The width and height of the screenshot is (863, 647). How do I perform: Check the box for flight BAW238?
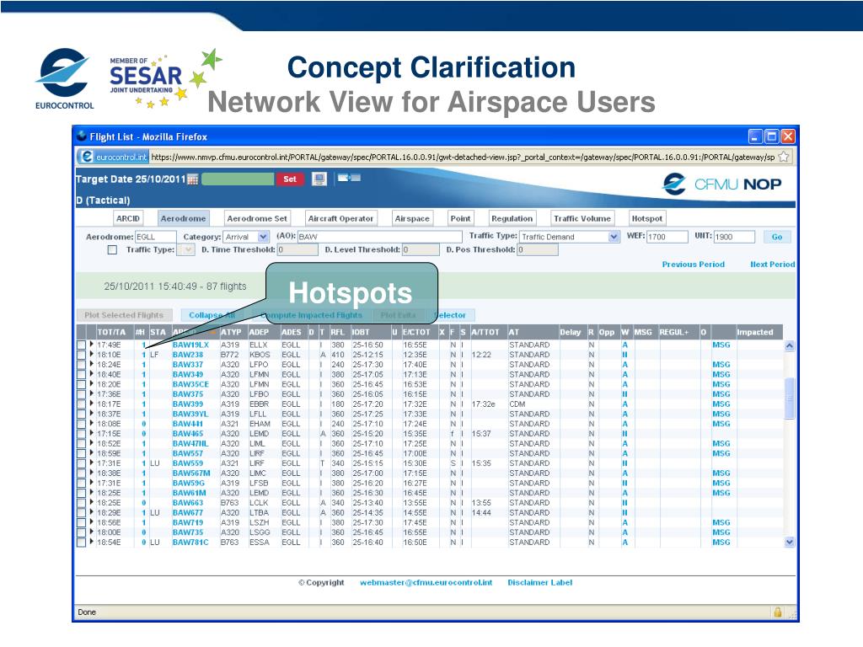tap(82, 355)
